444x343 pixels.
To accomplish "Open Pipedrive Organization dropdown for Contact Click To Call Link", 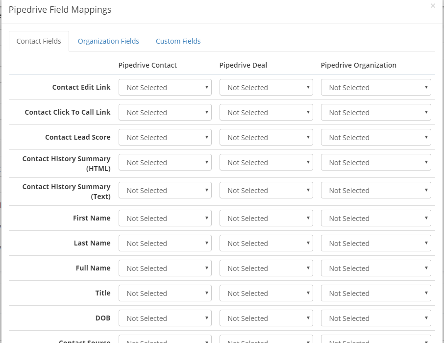I will (x=376, y=112).
